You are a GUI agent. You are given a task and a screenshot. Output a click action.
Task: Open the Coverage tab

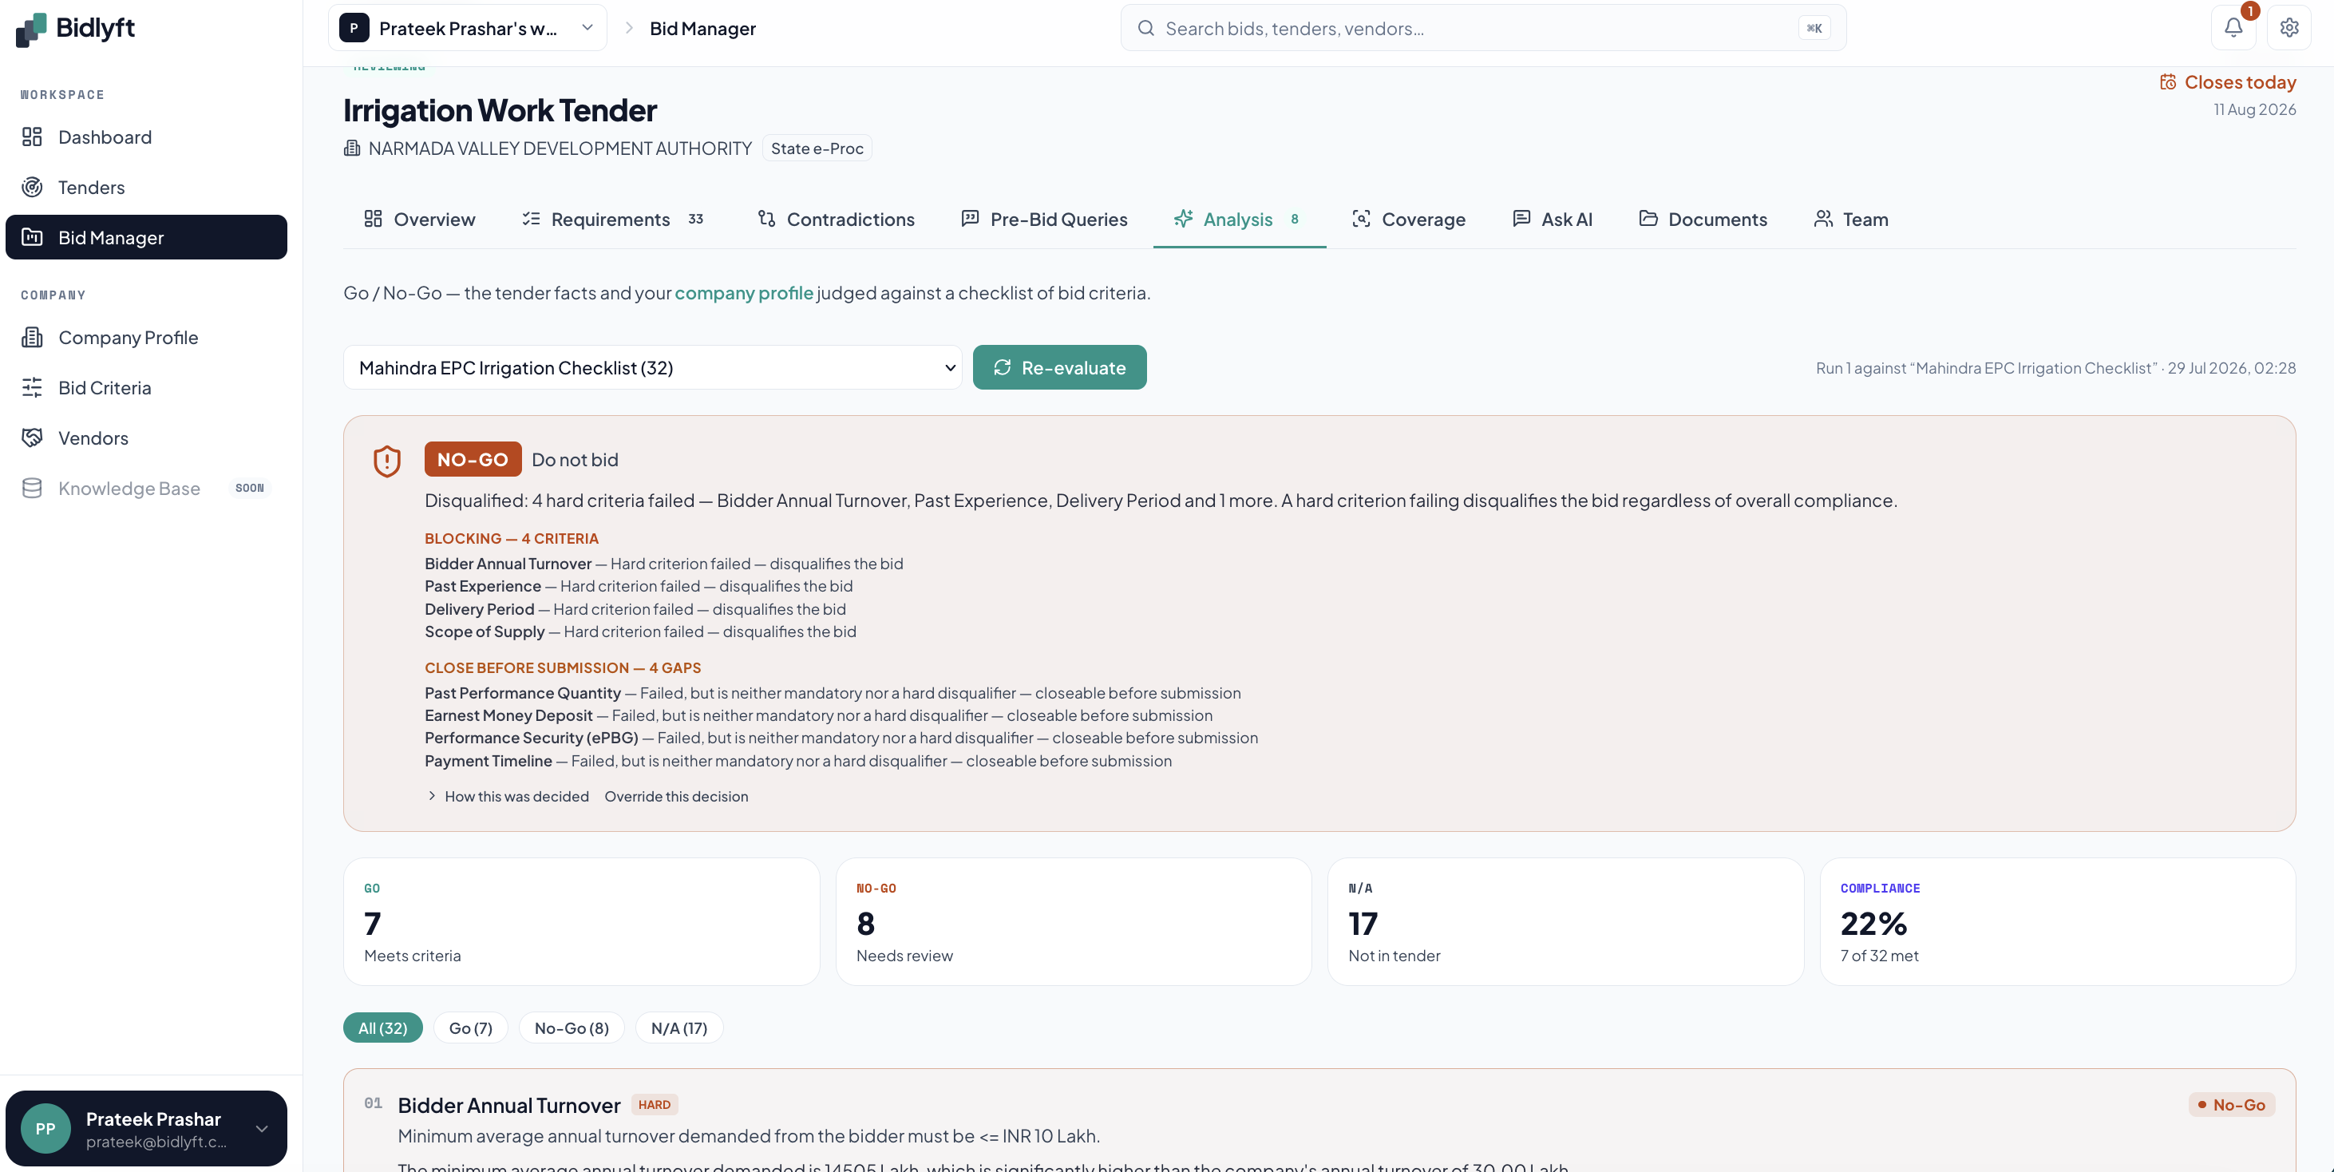point(1408,220)
